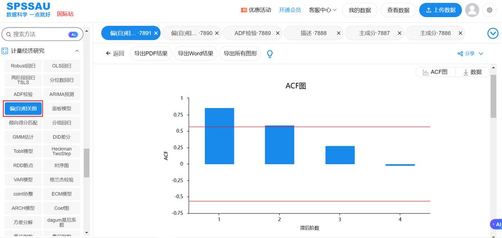
Task: Click the 查看数据 button
Action: click(x=398, y=10)
